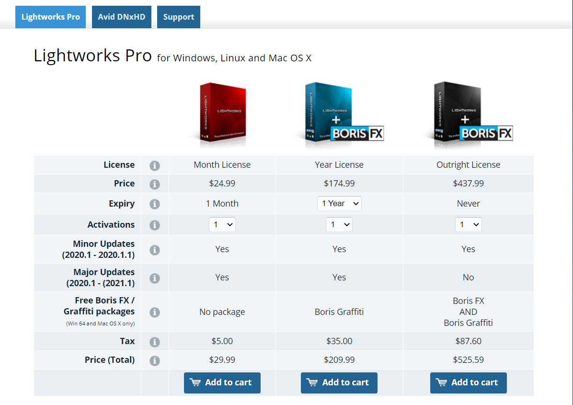Click the Major Updates info icon
The image size is (573, 405).
pyautogui.click(x=154, y=277)
